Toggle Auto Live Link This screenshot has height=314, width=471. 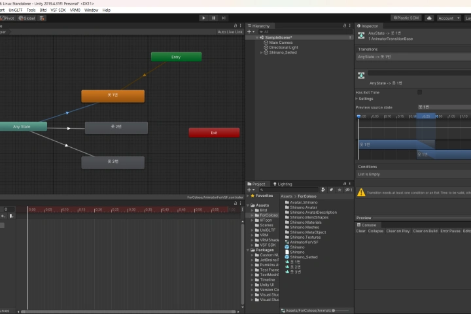(230, 31)
